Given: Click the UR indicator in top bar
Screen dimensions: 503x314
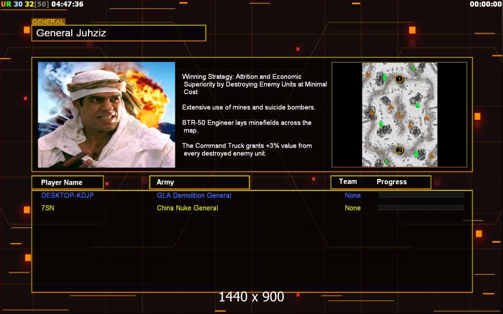Looking at the screenshot, I should [x=6, y=4].
